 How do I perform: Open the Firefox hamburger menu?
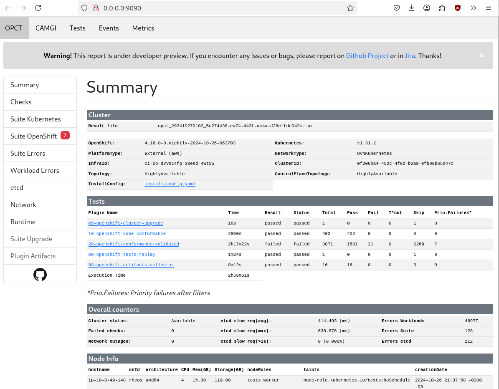489,8
